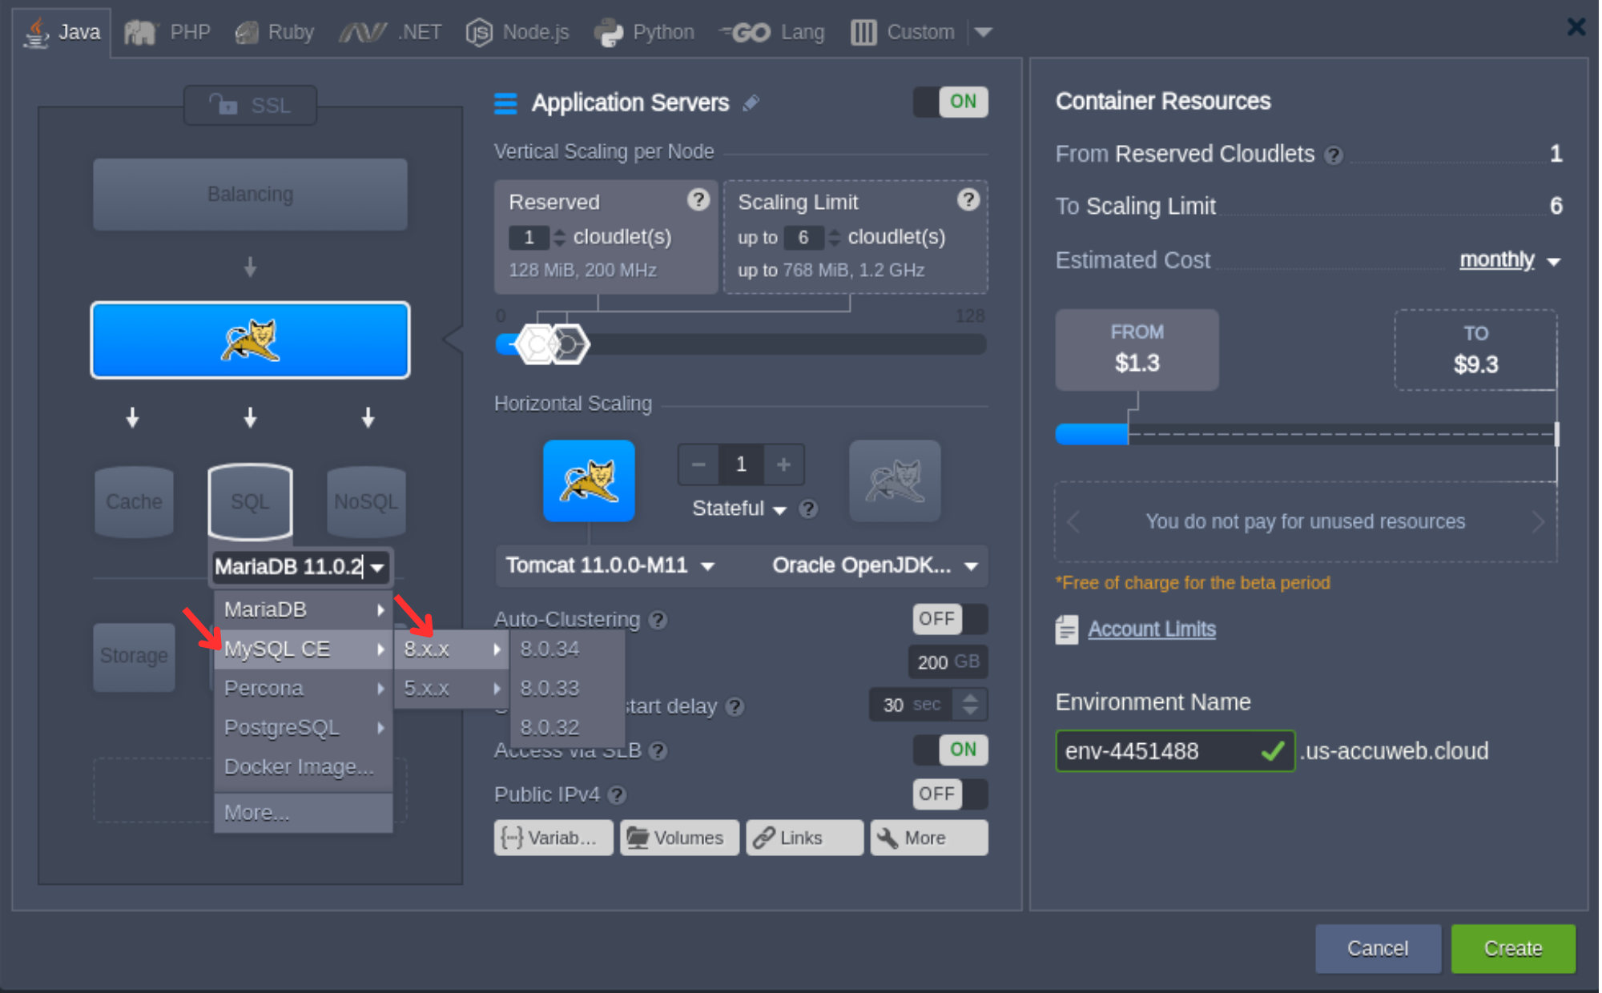Click help icon beside Scaling Limit

coord(968,200)
